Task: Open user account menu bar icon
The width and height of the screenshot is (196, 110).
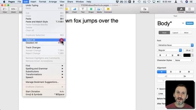Action: coord(176,2)
